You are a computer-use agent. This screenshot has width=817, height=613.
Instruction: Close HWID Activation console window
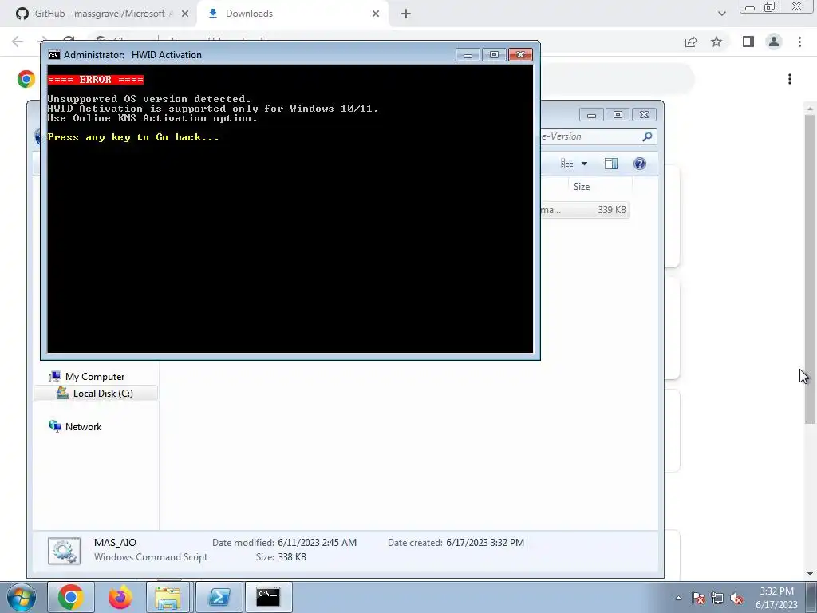(x=520, y=55)
